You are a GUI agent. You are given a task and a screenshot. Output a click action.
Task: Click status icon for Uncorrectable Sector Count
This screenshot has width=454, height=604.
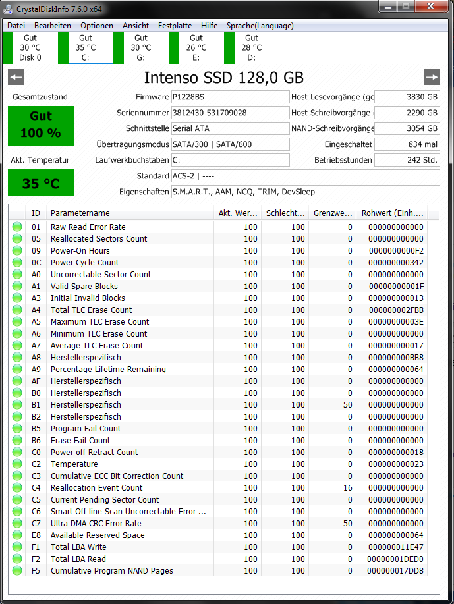point(17,274)
